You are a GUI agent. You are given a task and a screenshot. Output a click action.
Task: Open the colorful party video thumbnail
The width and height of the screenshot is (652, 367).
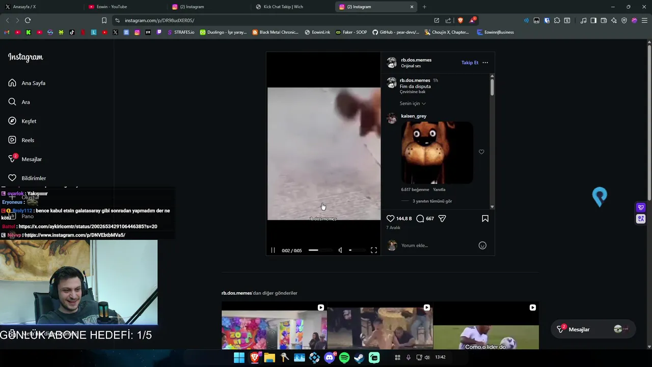point(274,326)
